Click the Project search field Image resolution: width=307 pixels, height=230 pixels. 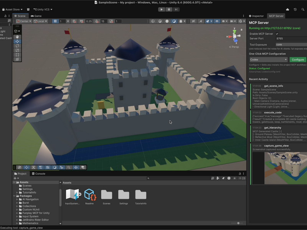[x=178, y=178]
